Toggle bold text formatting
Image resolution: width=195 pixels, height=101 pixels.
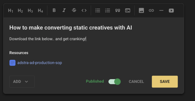pos(54,10)
